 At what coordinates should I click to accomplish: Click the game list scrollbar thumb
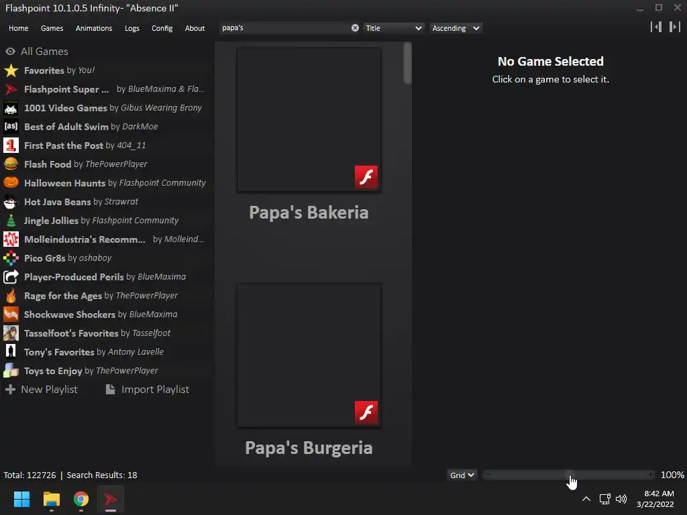pos(407,62)
